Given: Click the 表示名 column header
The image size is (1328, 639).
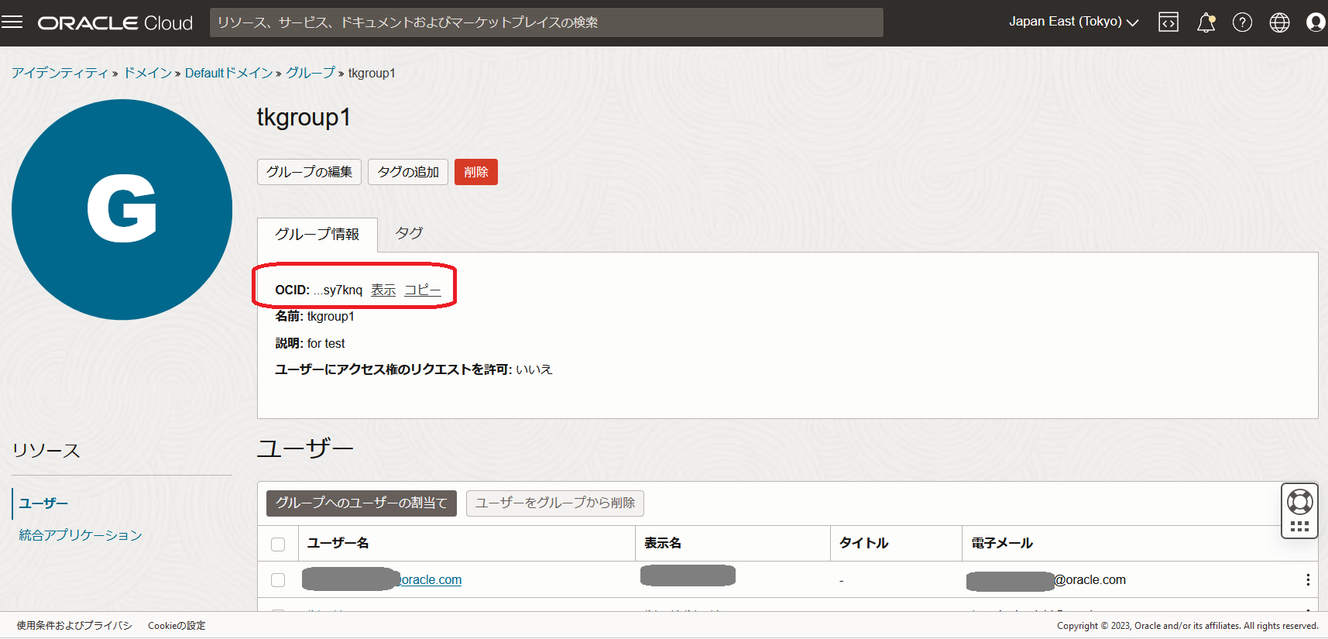Looking at the screenshot, I should click(663, 543).
